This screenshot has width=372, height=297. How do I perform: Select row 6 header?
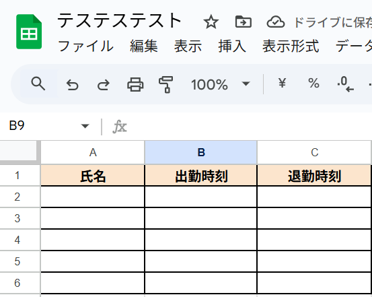click(20, 283)
